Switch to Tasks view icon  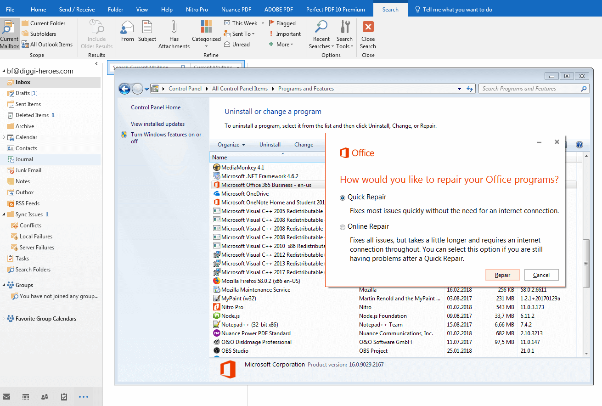64,396
